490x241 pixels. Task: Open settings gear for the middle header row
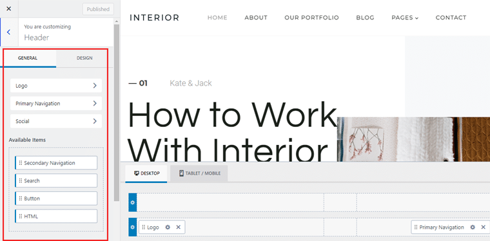(x=133, y=227)
